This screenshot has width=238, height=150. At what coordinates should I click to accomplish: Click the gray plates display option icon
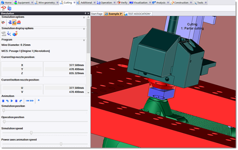(x=4, y=34)
